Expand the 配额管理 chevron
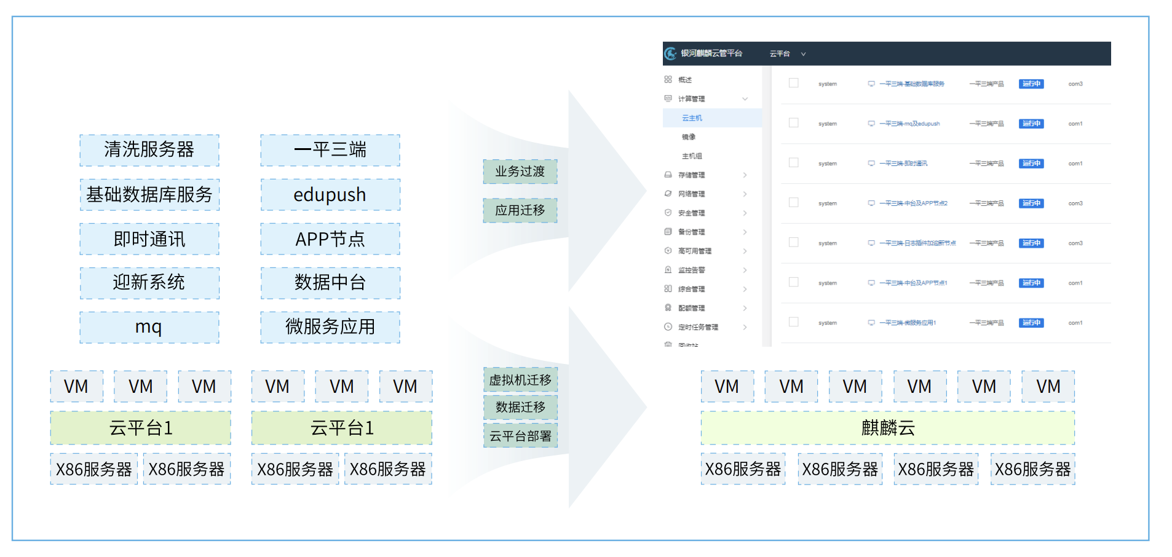The image size is (1172, 557). point(745,309)
